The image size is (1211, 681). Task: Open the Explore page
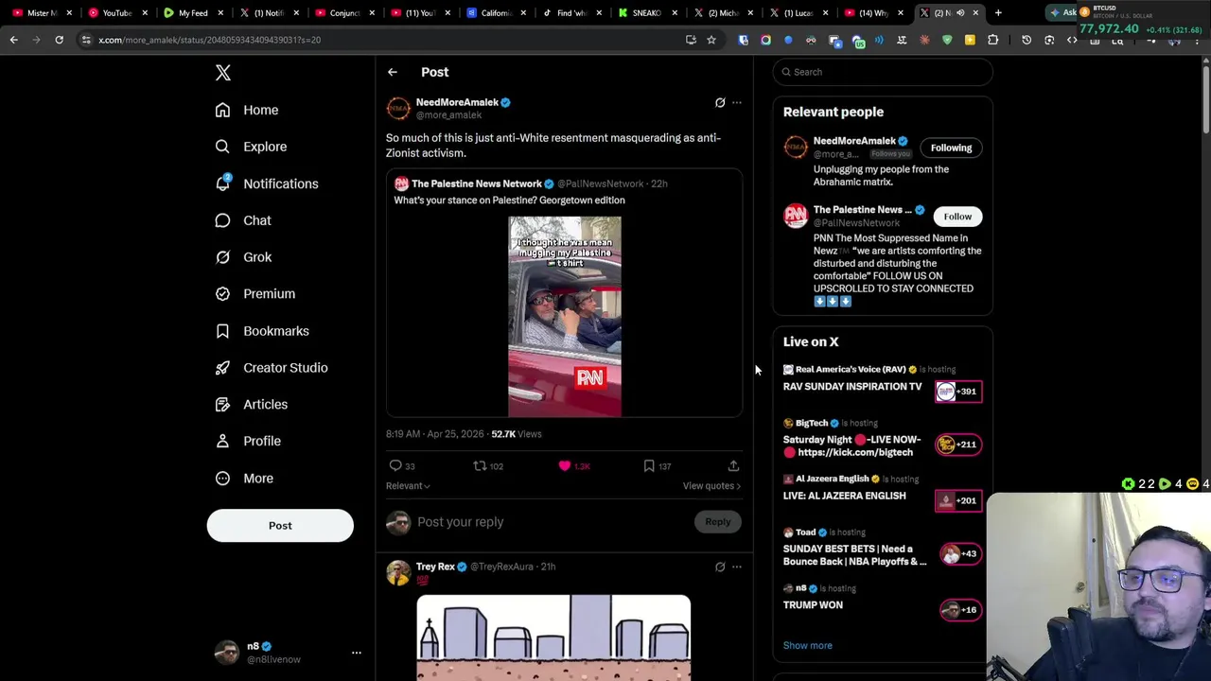coord(250,147)
